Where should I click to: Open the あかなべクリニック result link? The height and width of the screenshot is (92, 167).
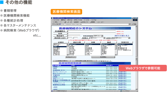click(x=60, y=72)
